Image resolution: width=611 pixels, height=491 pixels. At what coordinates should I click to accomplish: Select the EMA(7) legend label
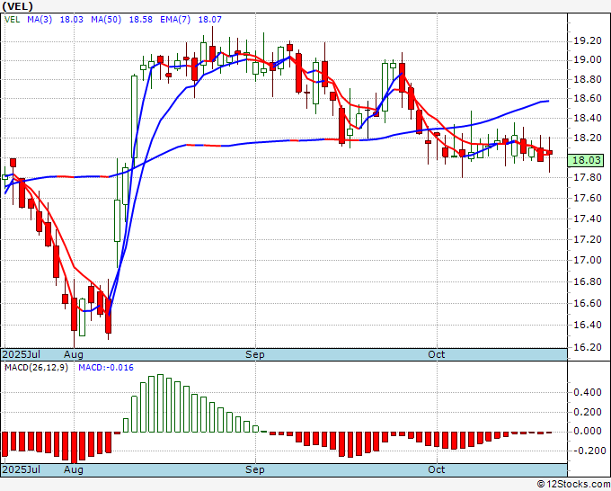(x=175, y=20)
